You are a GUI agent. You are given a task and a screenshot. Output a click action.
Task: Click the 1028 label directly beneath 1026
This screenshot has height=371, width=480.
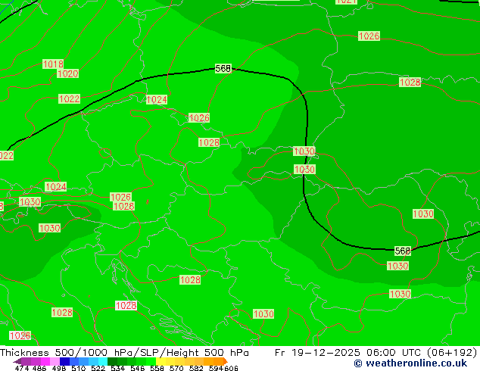123,206
